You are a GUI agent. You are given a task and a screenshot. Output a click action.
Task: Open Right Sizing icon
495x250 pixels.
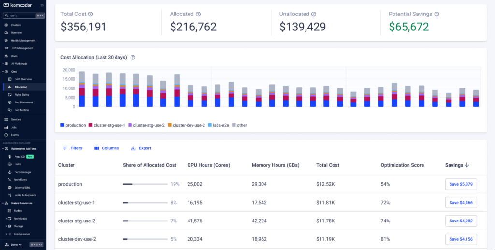coord(10,95)
